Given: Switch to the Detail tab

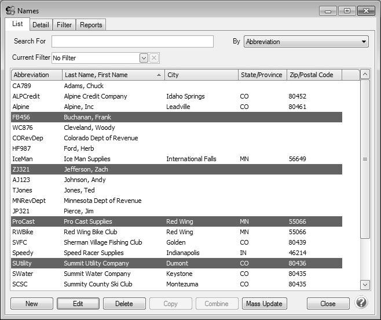Looking at the screenshot, I should click(41, 25).
